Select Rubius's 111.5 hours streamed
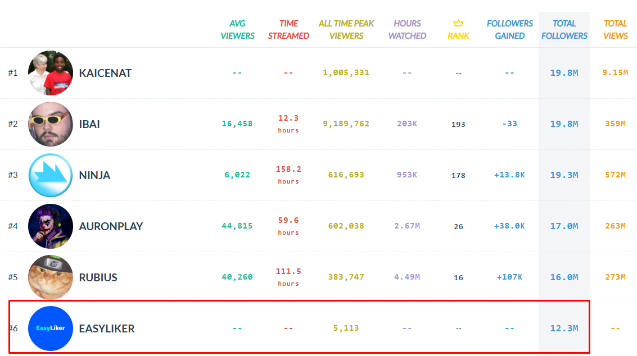This screenshot has height=356, width=637. pos(288,277)
